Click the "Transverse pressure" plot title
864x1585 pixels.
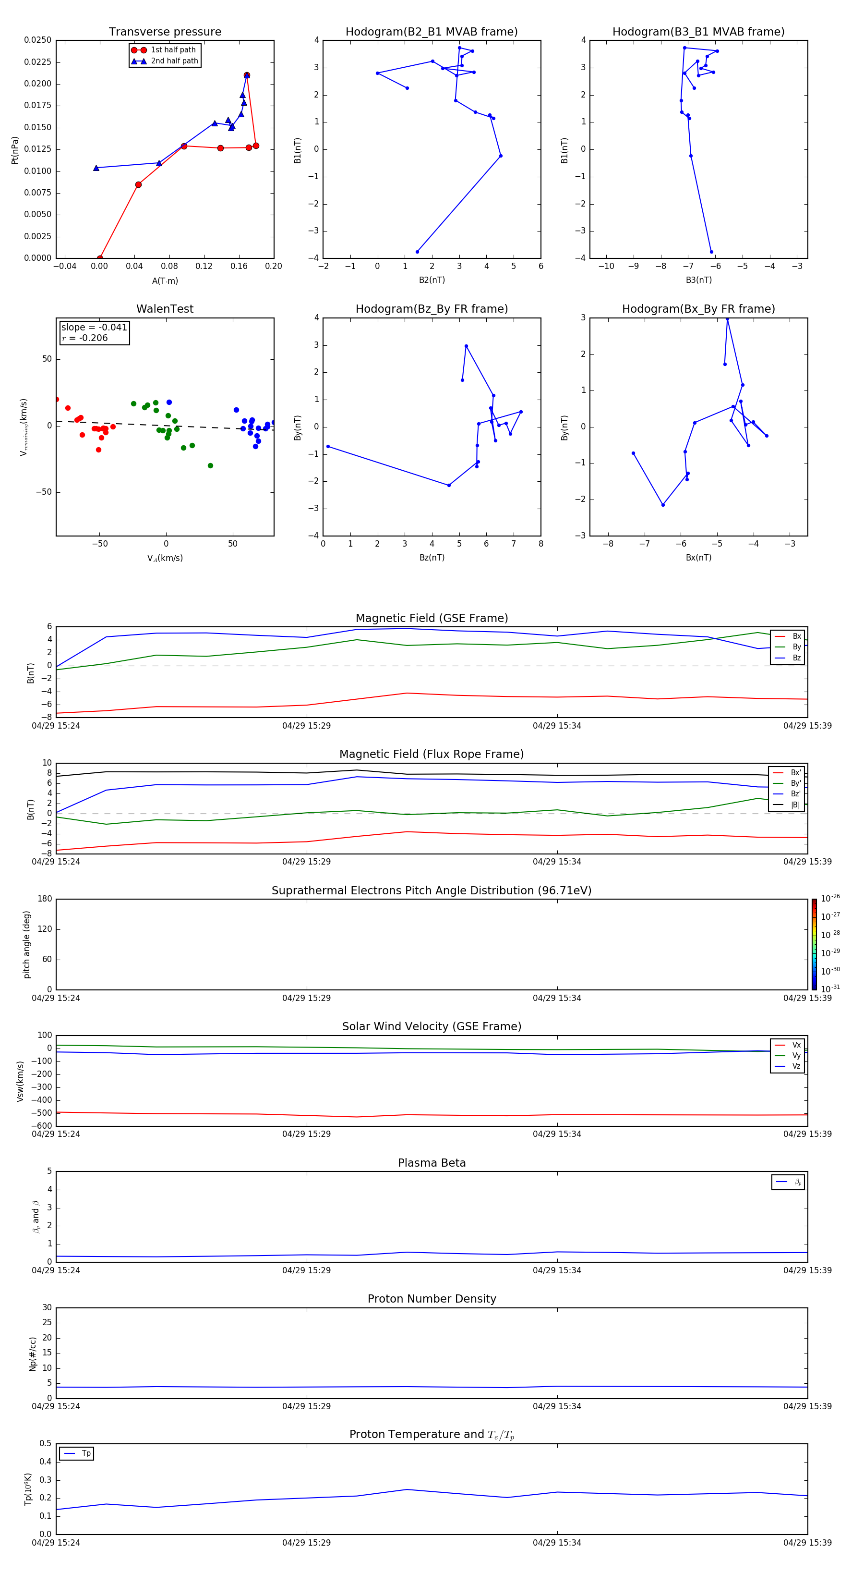[x=165, y=32]
